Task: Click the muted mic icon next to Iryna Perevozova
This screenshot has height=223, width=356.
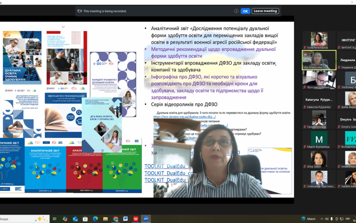Action: pos(305,48)
